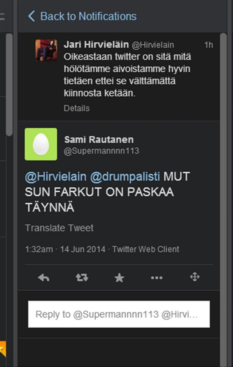This screenshot has width=233, height=367.
Task: Click the tweet detail column scrollbar
Action: [223, 199]
